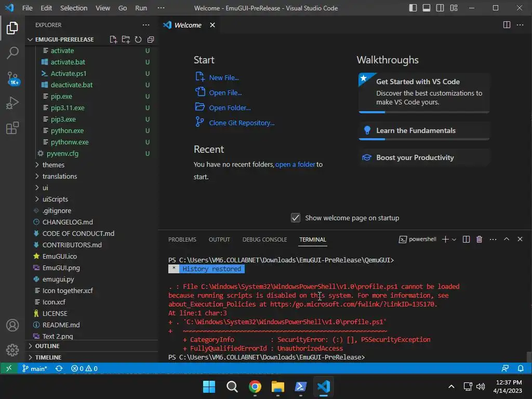Kill terminal with trash icon

point(479,239)
